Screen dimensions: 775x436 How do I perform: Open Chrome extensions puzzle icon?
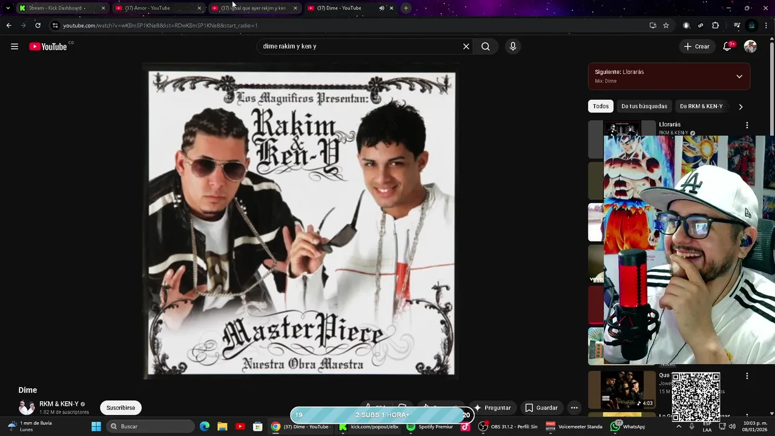[716, 25]
